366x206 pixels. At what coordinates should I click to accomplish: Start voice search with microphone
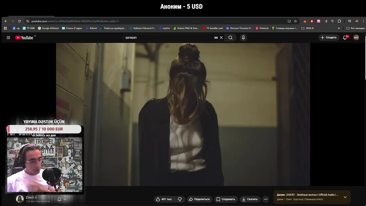point(243,37)
